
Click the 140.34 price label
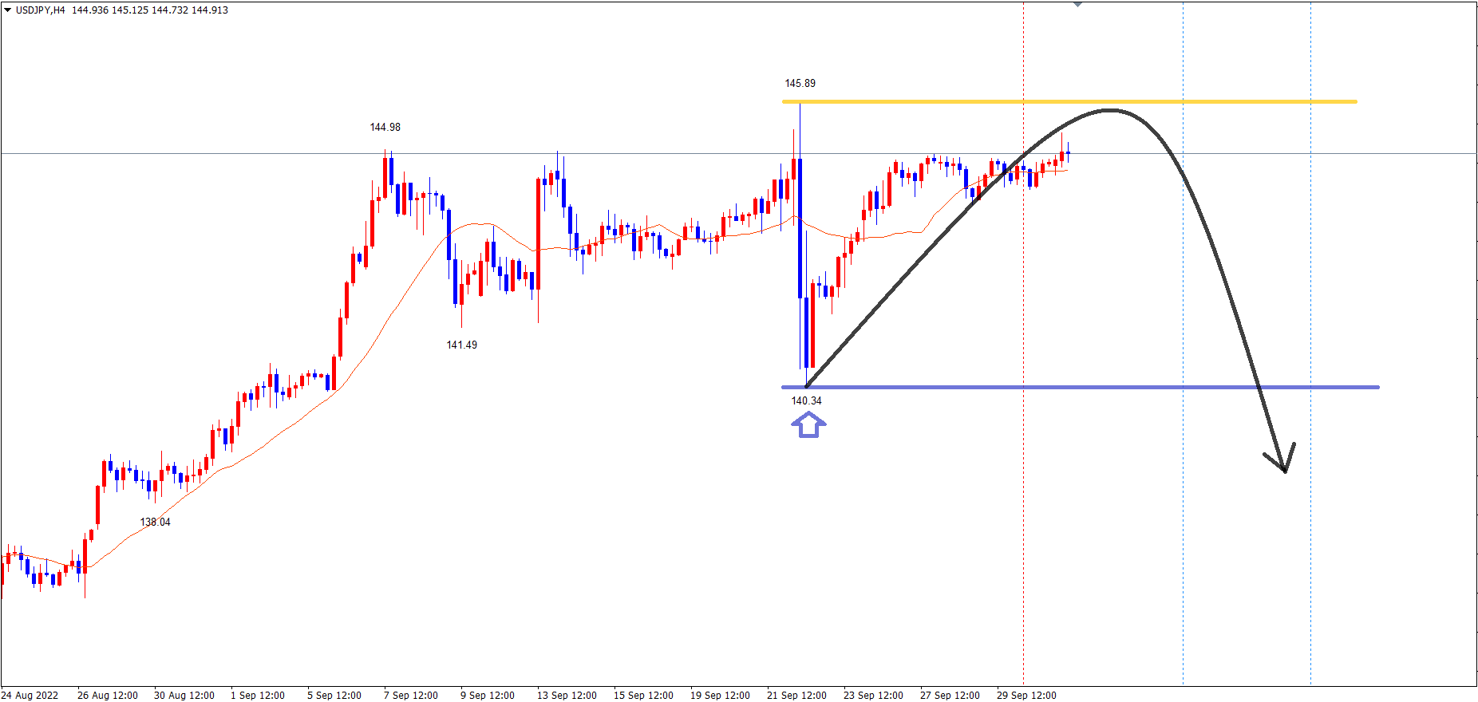tap(806, 400)
